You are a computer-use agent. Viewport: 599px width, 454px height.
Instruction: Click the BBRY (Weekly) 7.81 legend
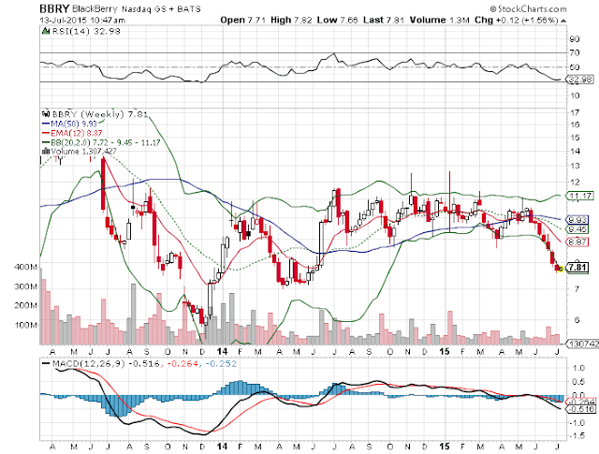[100, 114]
